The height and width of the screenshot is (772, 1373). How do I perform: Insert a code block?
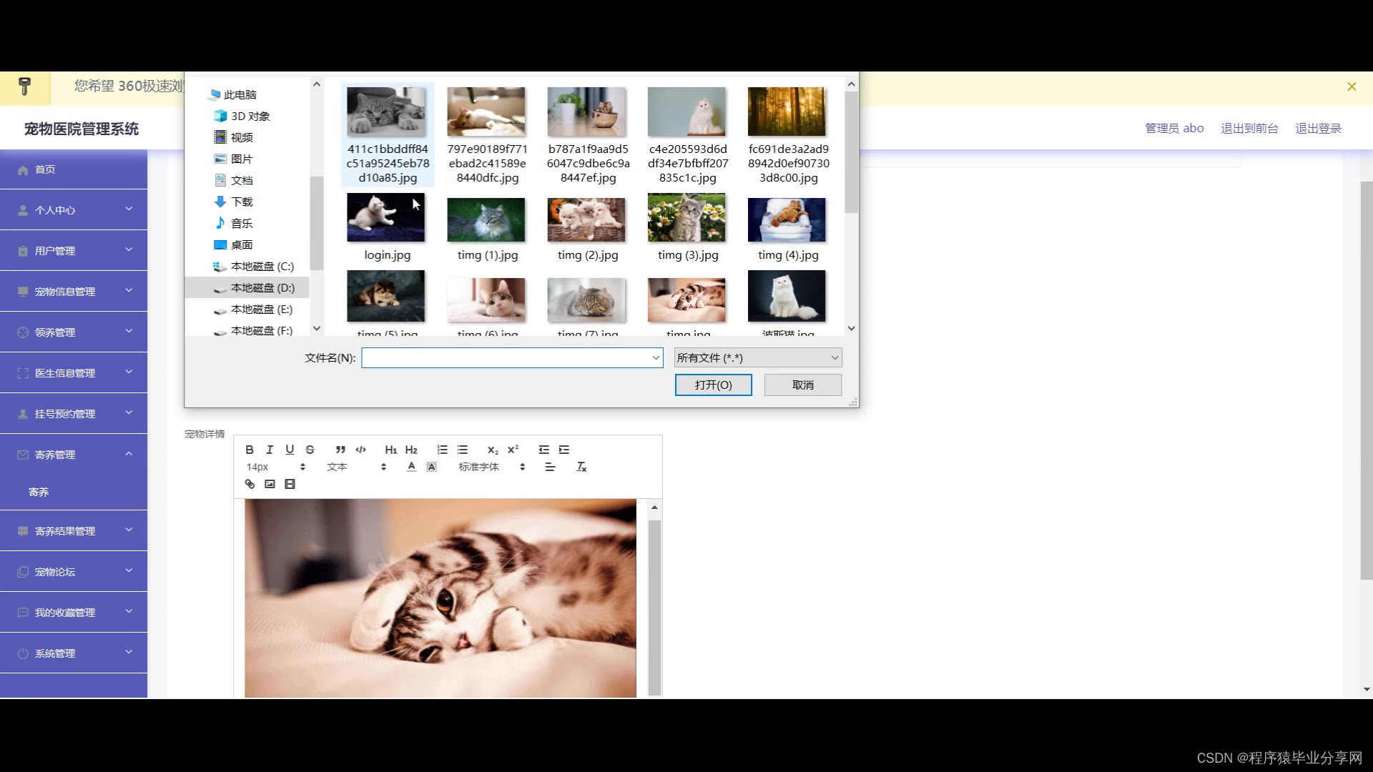click(360, 450)
